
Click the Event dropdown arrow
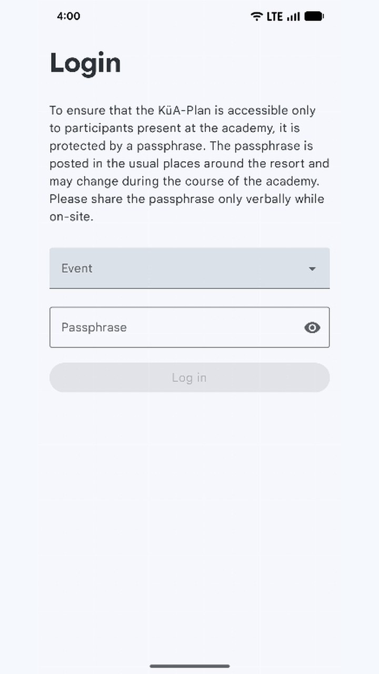pyautogui.click(x=312, y=269)
